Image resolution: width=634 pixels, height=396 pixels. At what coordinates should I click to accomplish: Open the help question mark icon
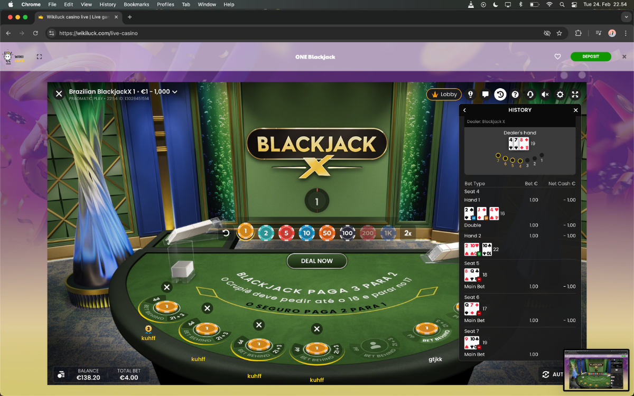click(x=515, y=95)
